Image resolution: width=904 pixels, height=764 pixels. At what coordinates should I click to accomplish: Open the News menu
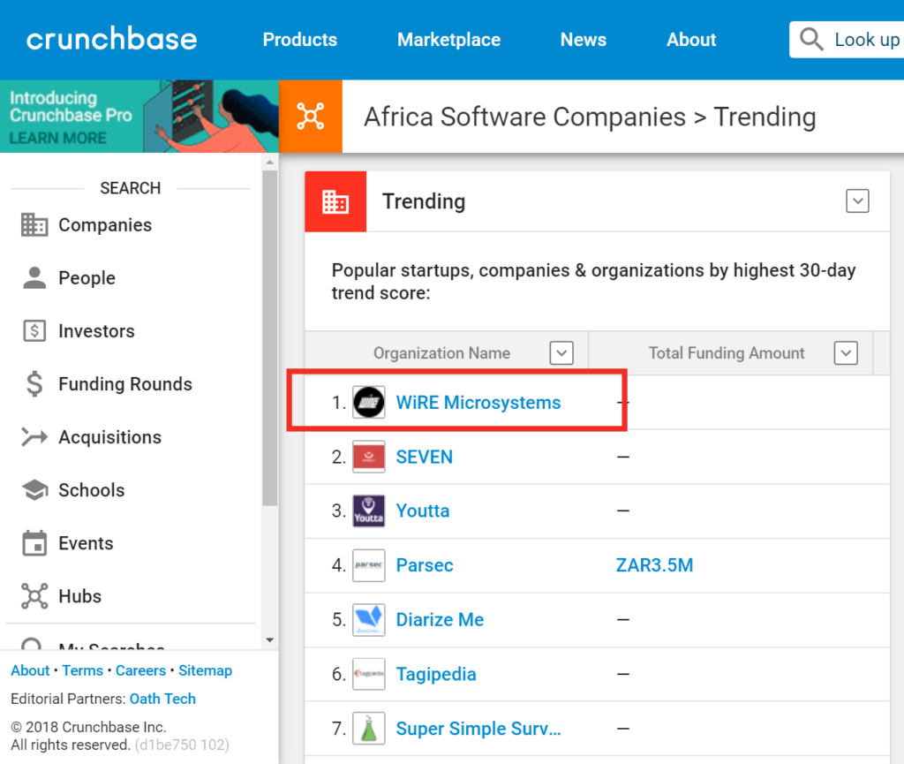[584, 39]
